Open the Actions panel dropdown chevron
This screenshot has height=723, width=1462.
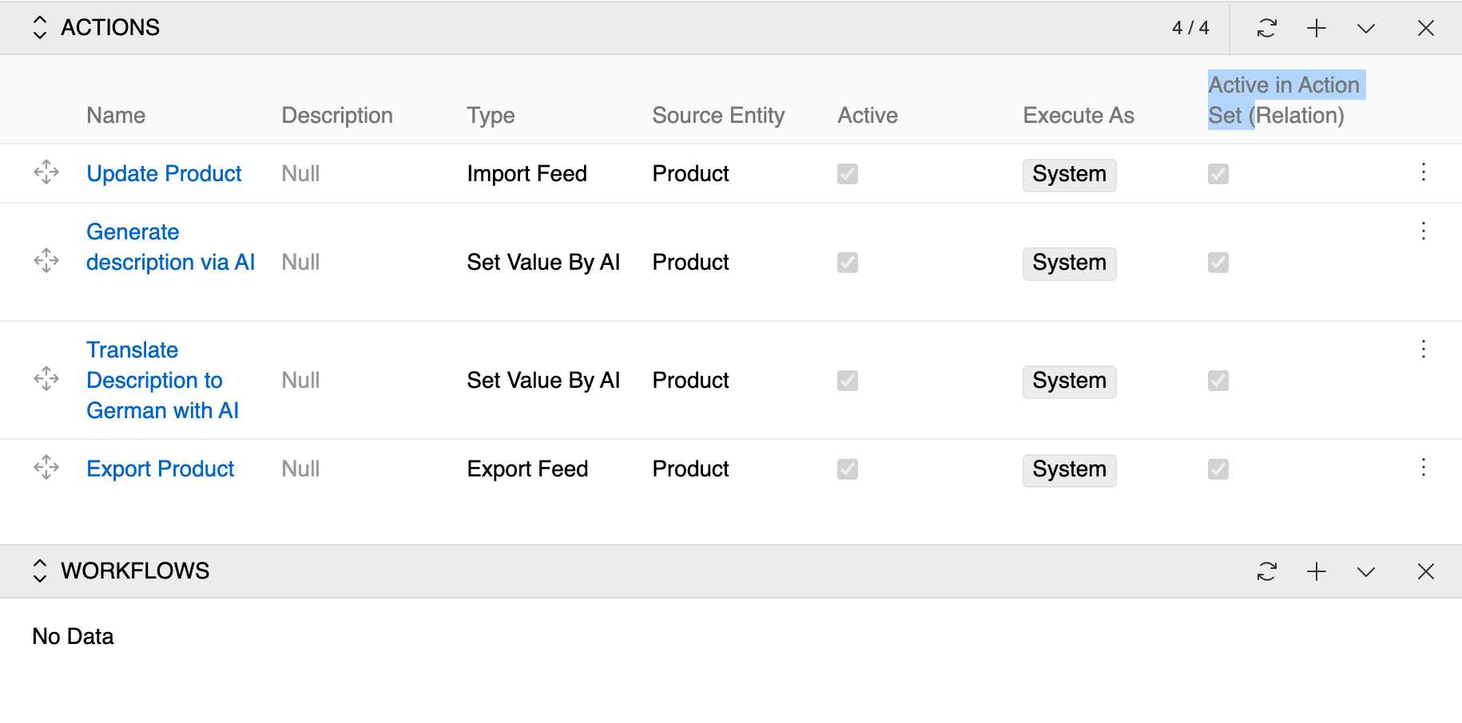(1365, 28)
